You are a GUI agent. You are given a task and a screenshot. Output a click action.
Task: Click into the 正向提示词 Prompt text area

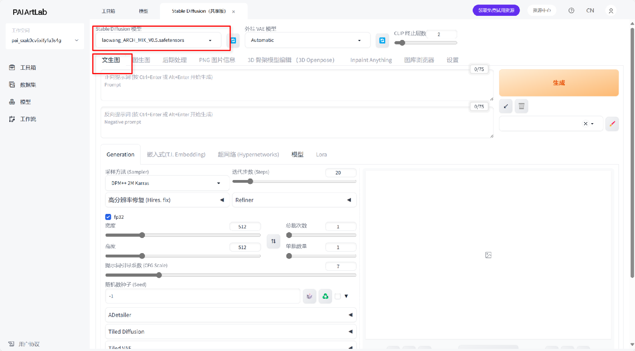297,85
